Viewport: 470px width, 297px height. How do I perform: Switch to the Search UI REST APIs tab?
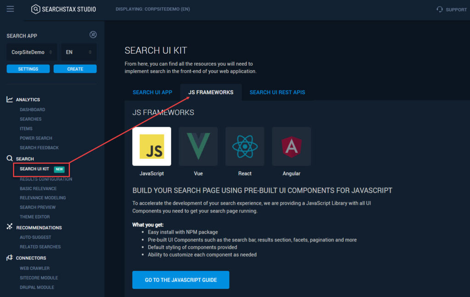(277, 92)
